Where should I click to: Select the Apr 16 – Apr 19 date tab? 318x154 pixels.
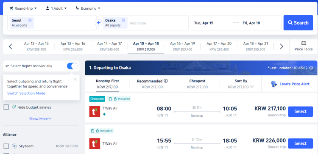click(x=182, y=47)
